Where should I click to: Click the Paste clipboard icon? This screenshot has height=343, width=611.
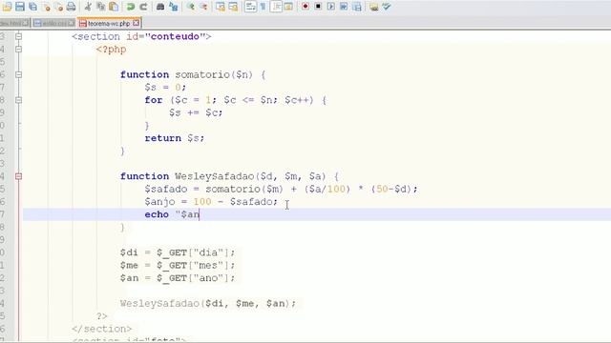(114, 7)
